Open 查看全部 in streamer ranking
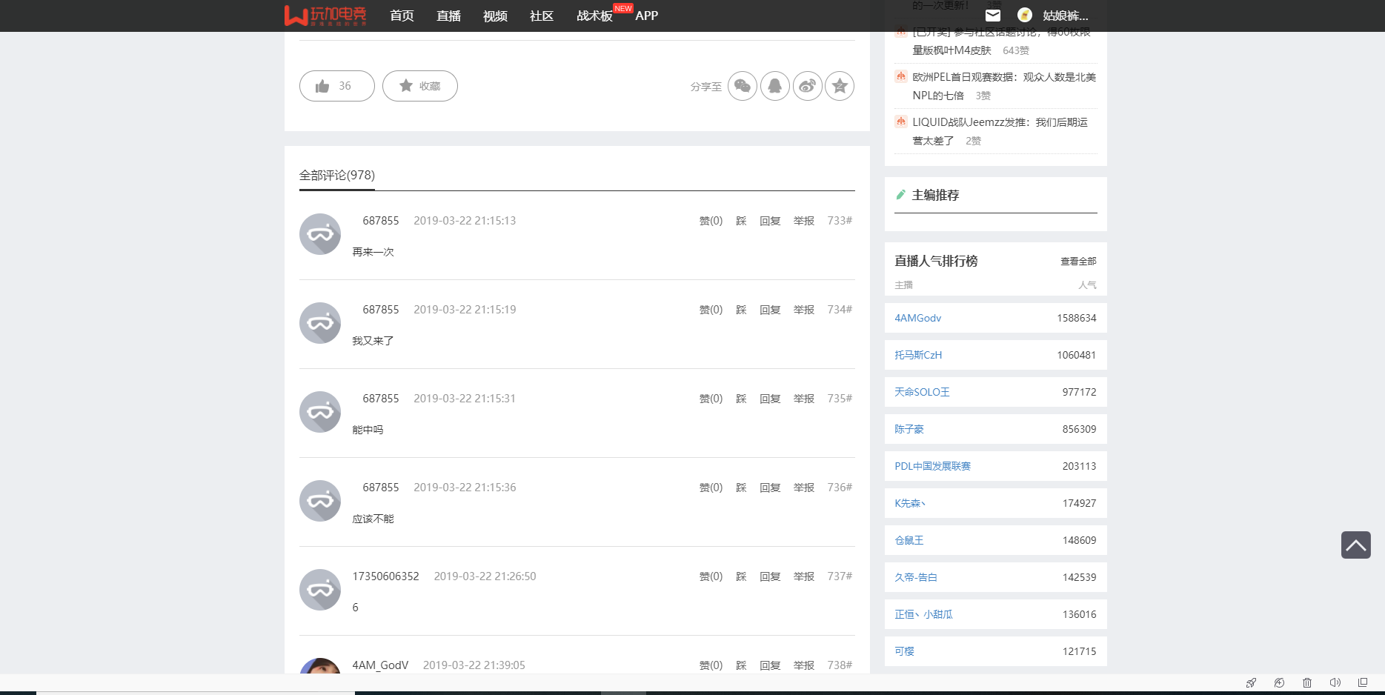The height and width of the screenshot is (695, 1385). click(1078, 262)
